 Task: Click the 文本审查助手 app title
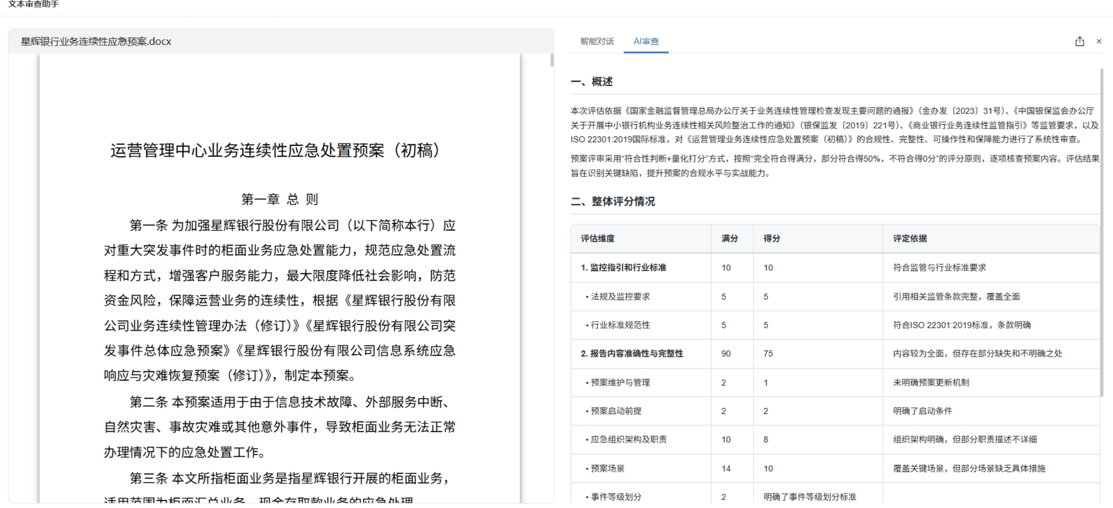(x=33, y=4)
